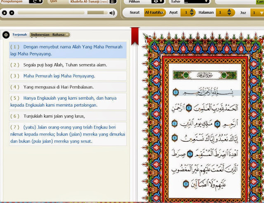Click the search input field
264x203 pixels.
(236, 2)
